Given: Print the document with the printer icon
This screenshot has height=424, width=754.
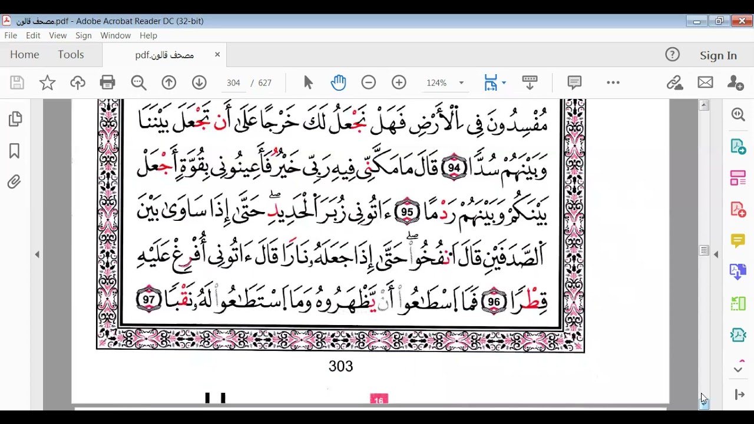Looking at the screenshot, I should [x=108, y=82].
